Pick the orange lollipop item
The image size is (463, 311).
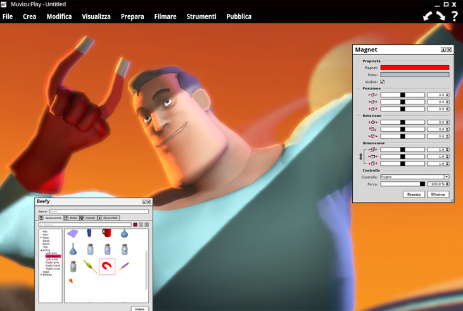[72, 283]
